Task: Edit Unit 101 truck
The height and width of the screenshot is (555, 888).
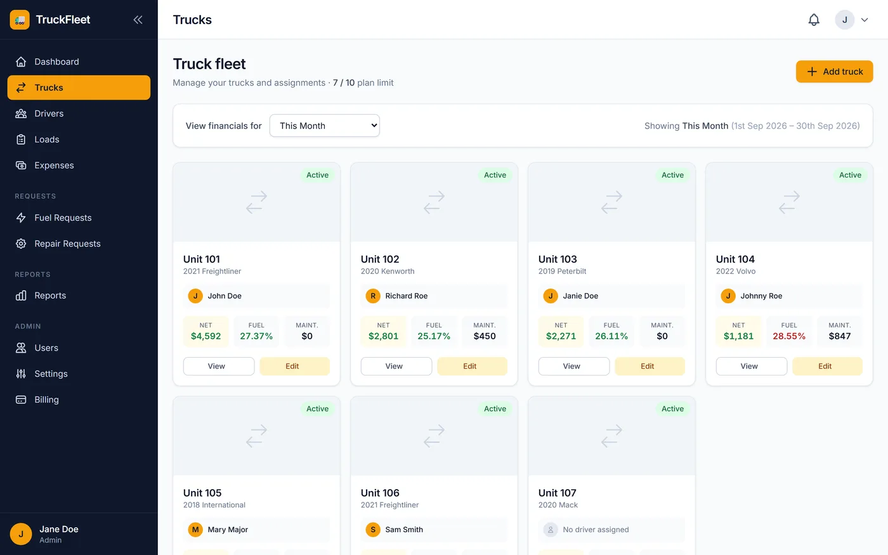Action: 295,366
